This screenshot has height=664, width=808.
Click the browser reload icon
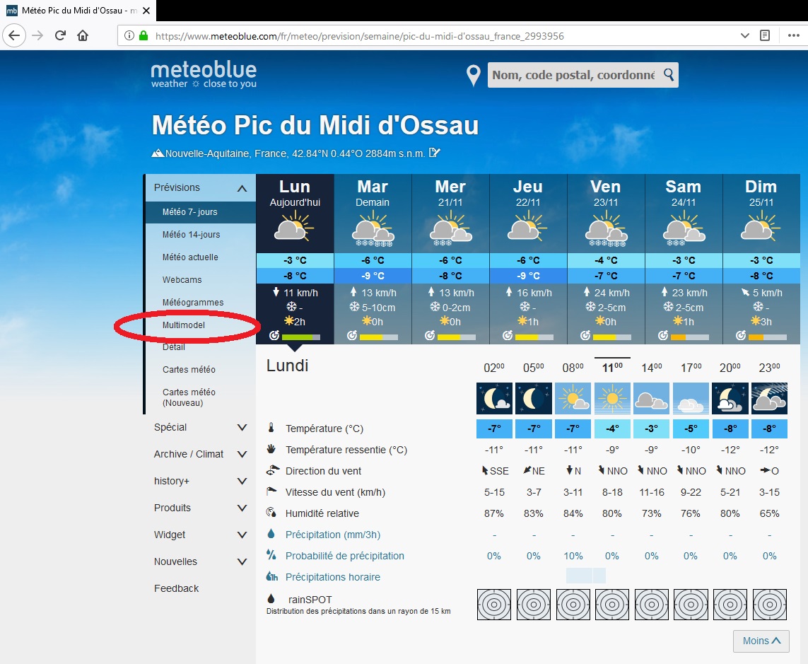click(60, 35)
